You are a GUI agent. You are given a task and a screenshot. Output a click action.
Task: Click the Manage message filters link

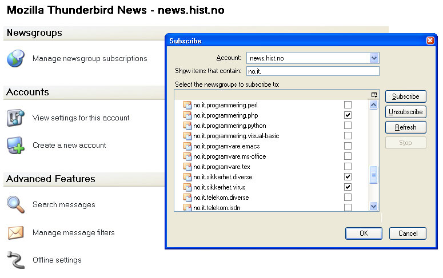pyautogui.click(x=74, y=232)
